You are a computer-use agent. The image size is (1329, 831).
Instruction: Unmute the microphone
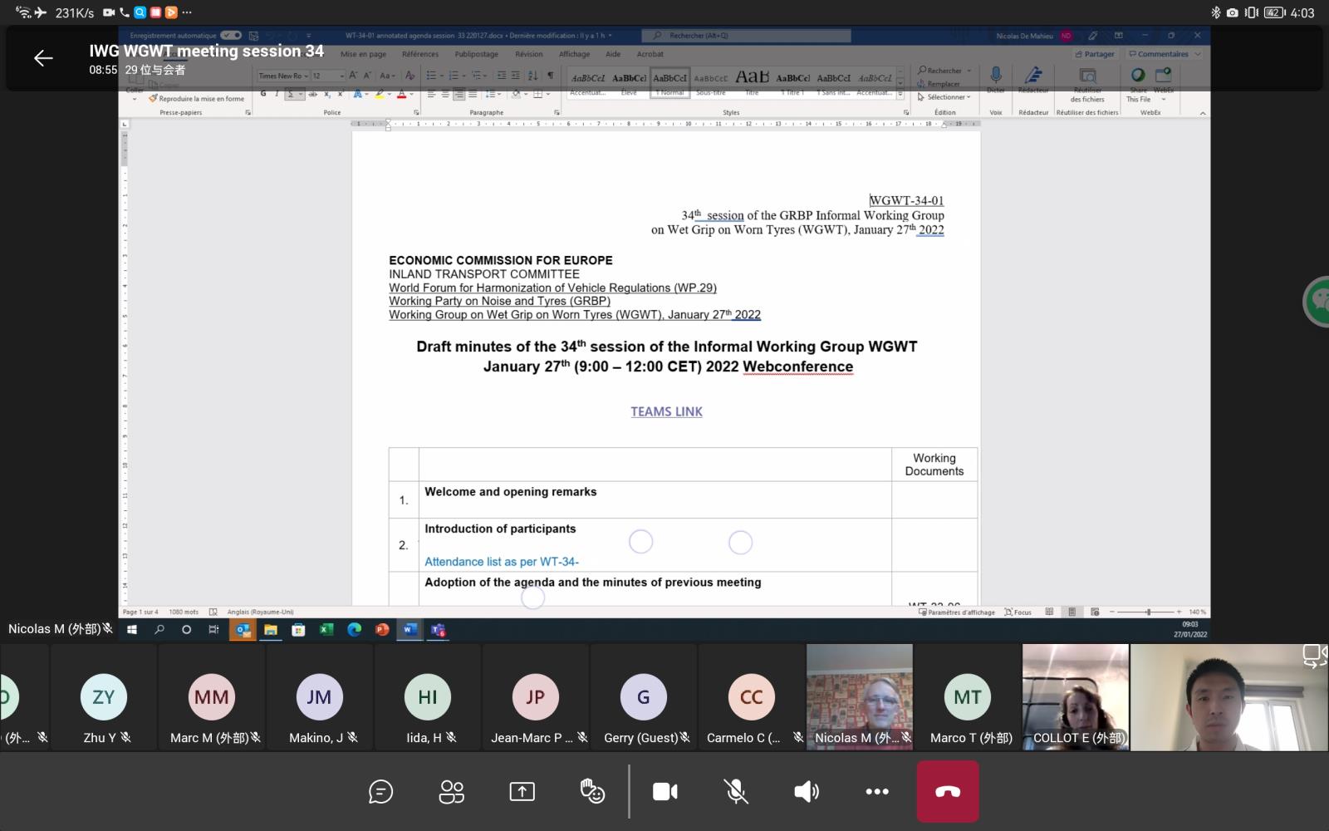[x=736, y=792]
